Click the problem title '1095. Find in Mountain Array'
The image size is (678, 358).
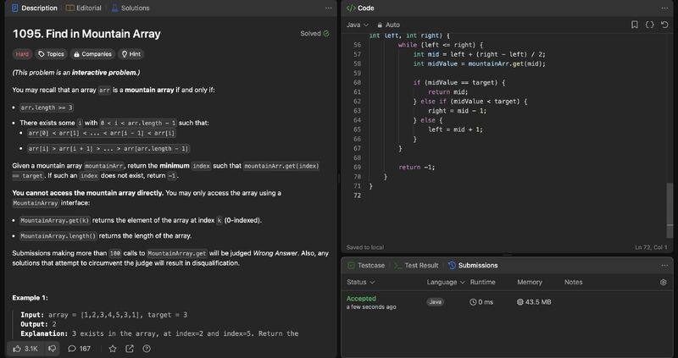pyautogui.click(x=86, y=34)
